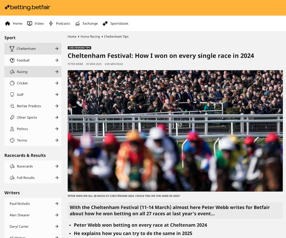Open Racecards link in sidebar
286x238 pixels.
[33, 166]
